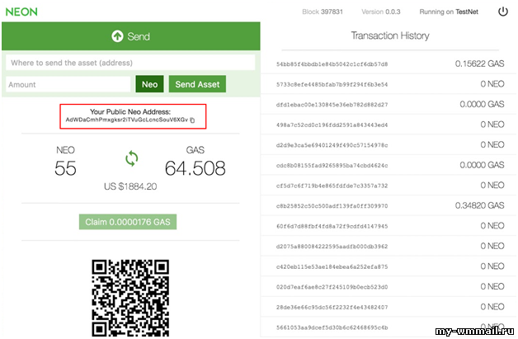The height and width of the screenshot is (339, 518).
Task: Click the wallet QR code
Action: point(130,298)
